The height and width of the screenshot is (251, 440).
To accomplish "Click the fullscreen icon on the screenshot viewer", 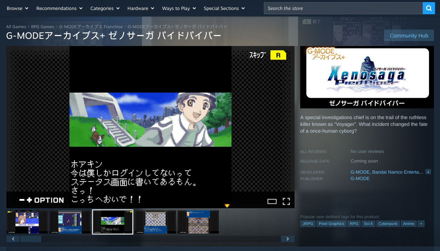I will coord(286,201).
